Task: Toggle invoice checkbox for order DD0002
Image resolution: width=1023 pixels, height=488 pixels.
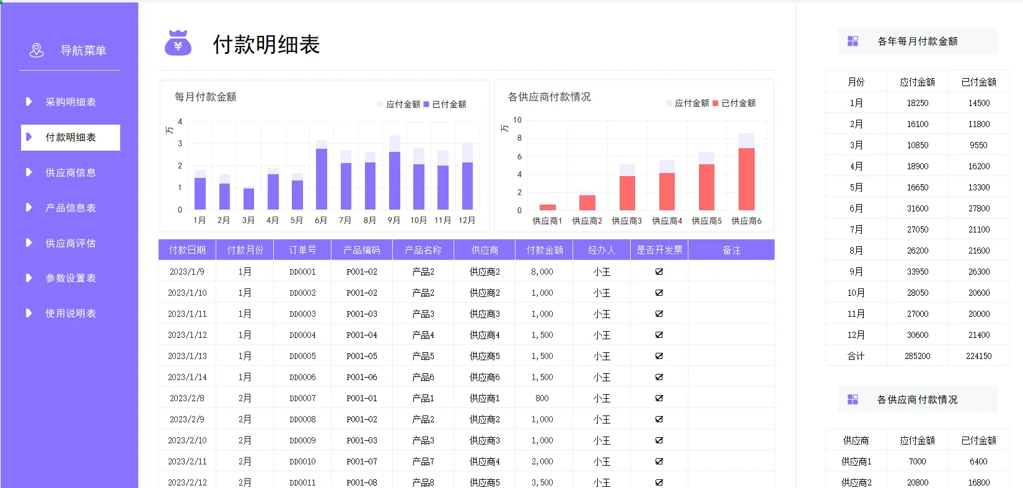Action: click(x=659, y=293)
